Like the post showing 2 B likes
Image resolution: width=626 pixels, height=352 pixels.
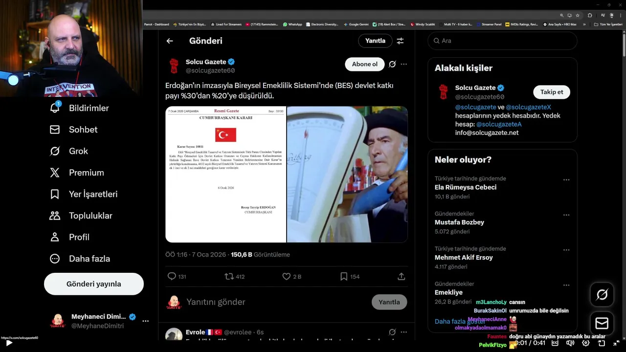(287, 276)
